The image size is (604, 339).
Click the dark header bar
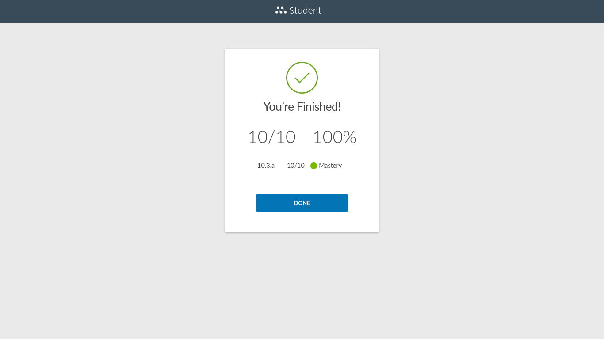point(302,11)
